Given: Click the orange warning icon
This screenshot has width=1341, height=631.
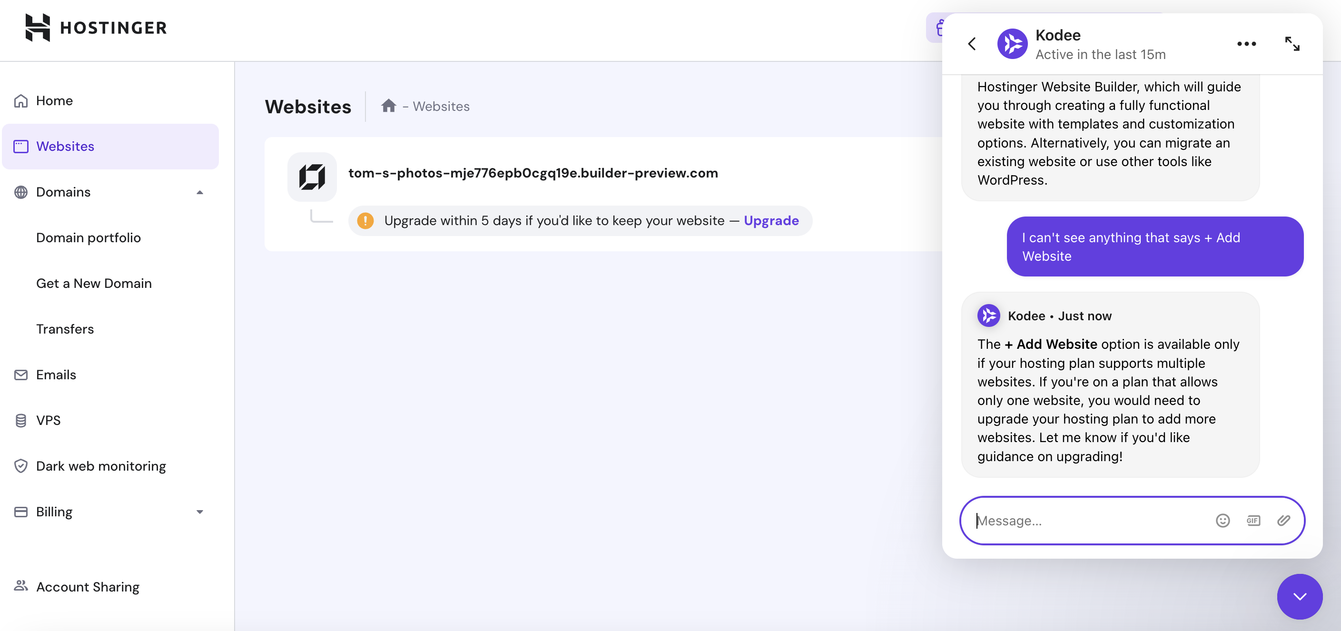Looking at the screenshot, I should 365,221.
